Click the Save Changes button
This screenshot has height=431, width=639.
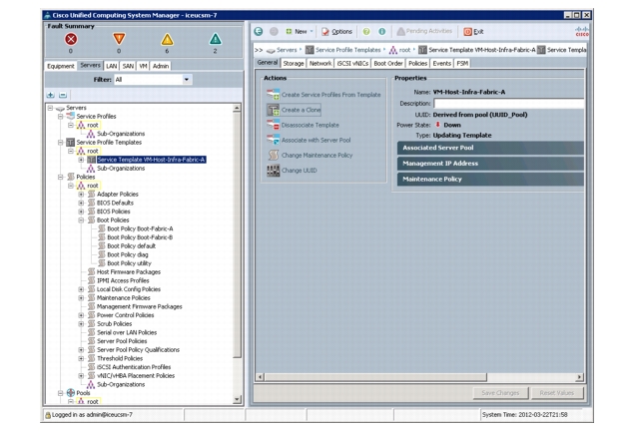click(500, 393)
